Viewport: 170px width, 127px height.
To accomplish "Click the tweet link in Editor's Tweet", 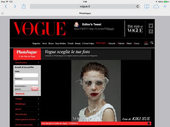I will click(102, 29).
